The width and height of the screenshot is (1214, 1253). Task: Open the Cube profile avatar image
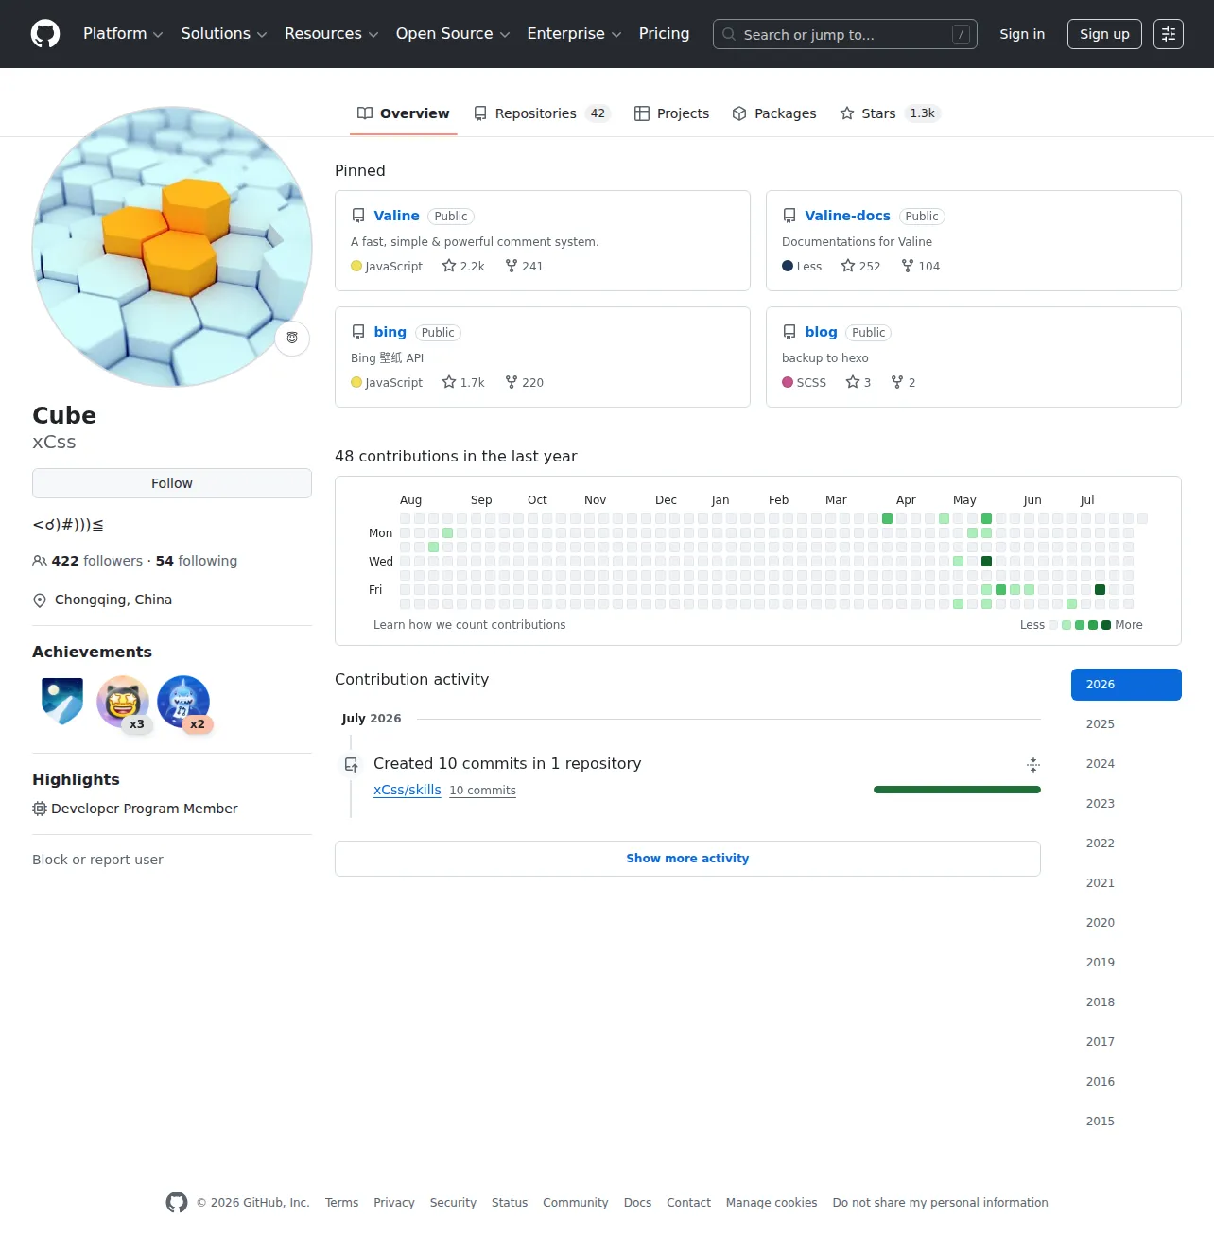pyautogui.click(x=172, y=247)
